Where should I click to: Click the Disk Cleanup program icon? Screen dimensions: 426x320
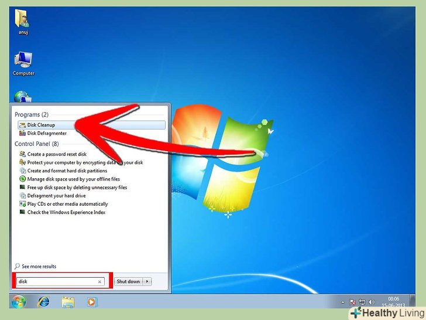pyautogui.click(x=23, y=125)
